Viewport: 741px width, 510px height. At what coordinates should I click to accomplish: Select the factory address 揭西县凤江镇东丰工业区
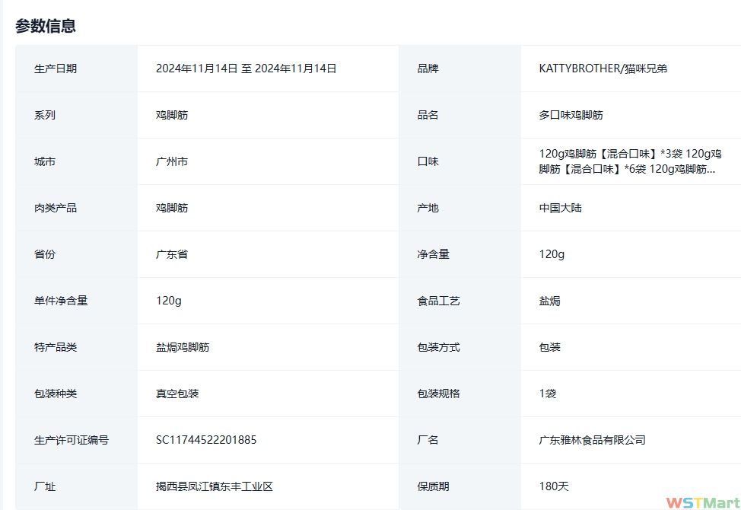(215, 486)
